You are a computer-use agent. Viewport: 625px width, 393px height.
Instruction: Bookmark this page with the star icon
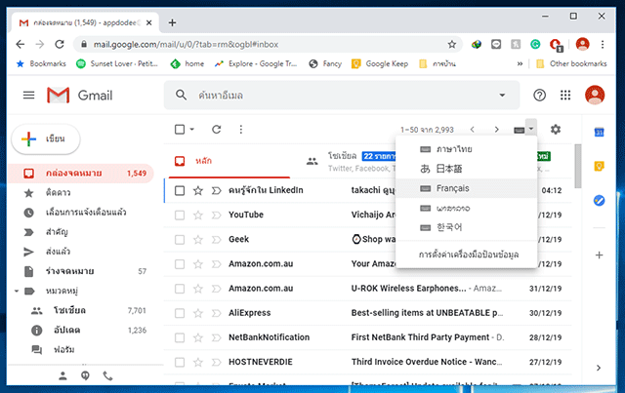[x=451, y=44]
